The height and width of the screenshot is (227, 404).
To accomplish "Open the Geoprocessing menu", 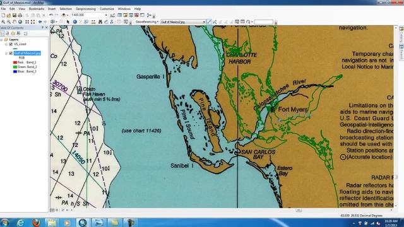I will pyautogui.click(x=86, y=9).
